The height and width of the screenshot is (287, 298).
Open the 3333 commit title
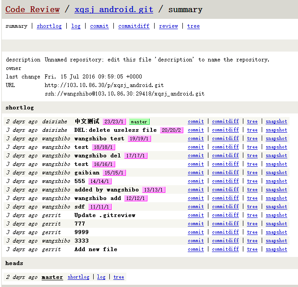click(x=82, y=241)
